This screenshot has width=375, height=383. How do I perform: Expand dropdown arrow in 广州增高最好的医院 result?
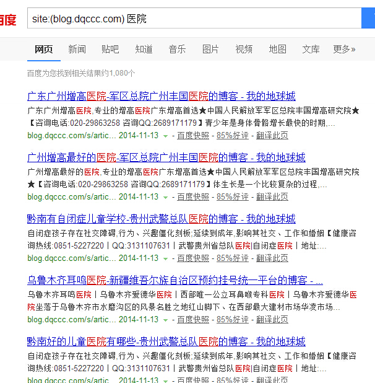pyautogui.click(x=166, y=197)
